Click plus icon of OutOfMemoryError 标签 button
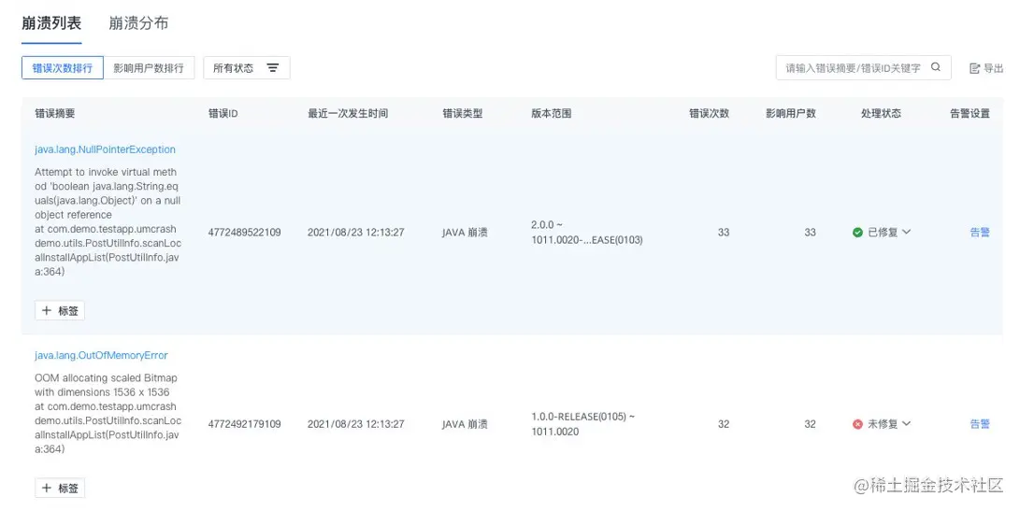This screenshot has height=511, width=1020. 46,488
